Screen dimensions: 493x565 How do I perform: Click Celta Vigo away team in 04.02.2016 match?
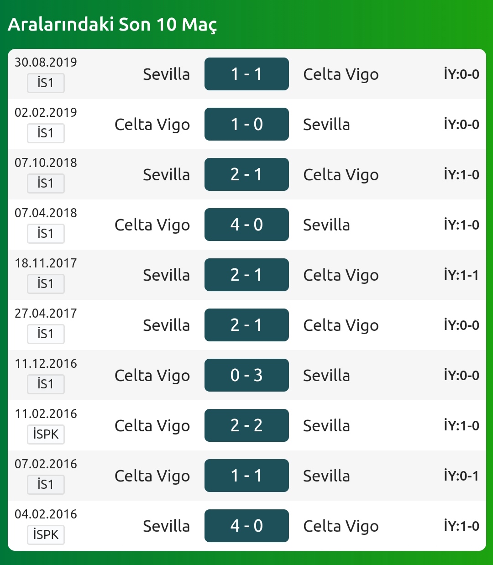341,527
